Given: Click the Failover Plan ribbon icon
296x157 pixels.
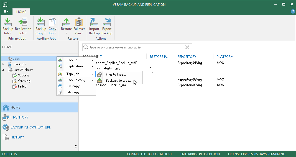Looking at the screenshot, I should 79,22.
